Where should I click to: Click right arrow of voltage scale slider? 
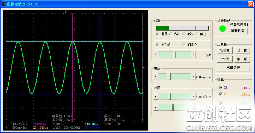click(x=193, y=77)
